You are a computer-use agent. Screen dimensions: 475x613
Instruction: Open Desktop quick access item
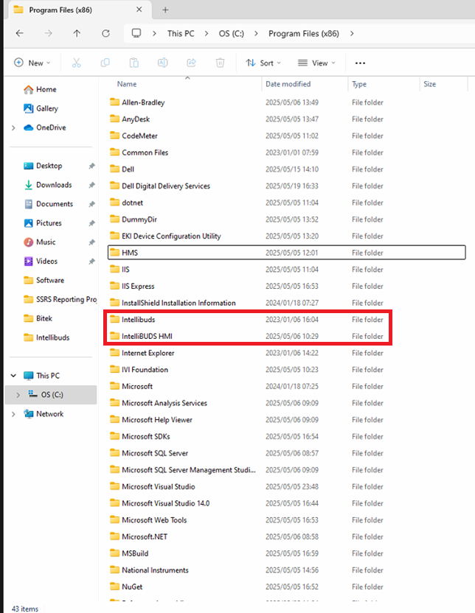[43, 166]
